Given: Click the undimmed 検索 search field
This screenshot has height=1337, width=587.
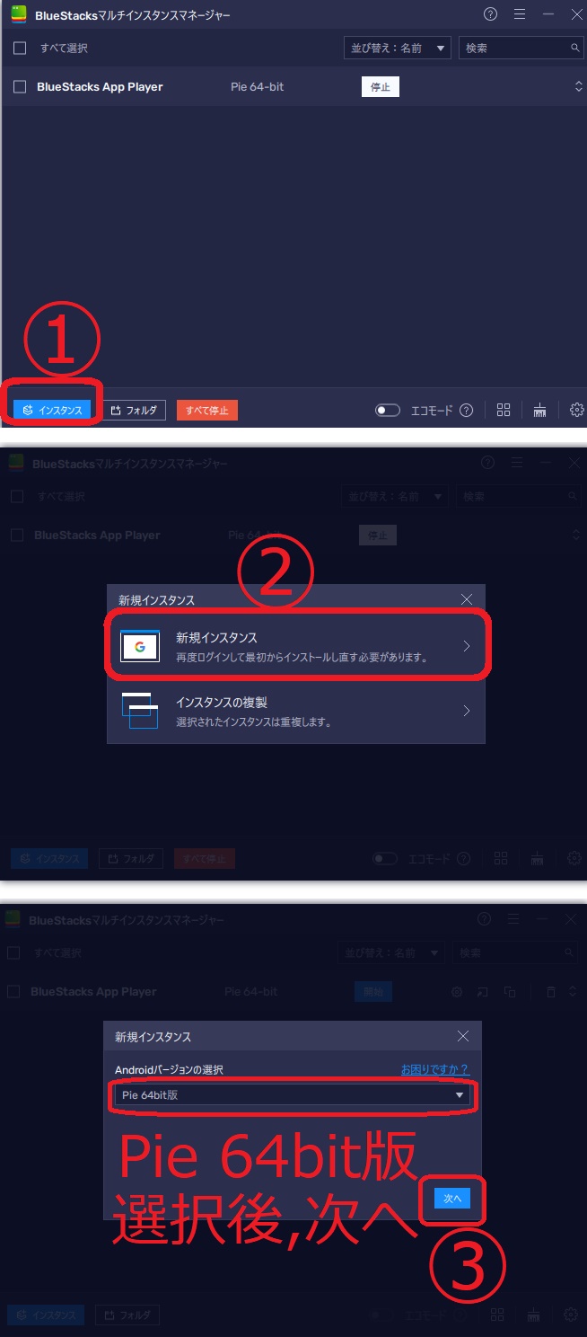Looking at the screenshot, I should click(x=516, y=48).
